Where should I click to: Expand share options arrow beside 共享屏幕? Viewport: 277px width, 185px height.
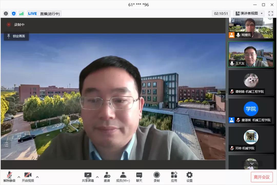pyautogui.click(x=97, y=177)
